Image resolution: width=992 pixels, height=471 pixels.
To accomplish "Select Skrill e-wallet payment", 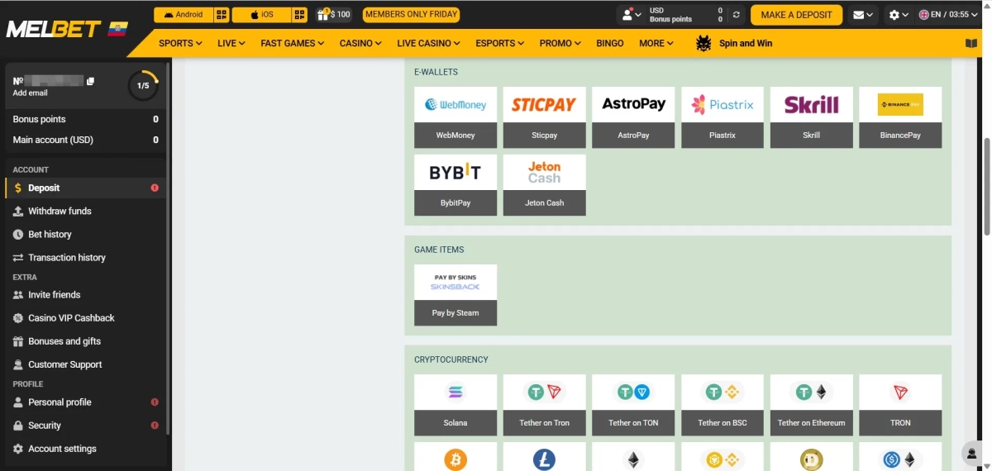I will 811,117.
